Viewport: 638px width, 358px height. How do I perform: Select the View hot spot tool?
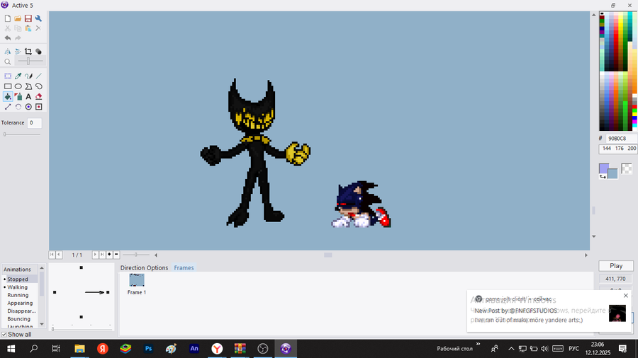[x=28, y=107]
